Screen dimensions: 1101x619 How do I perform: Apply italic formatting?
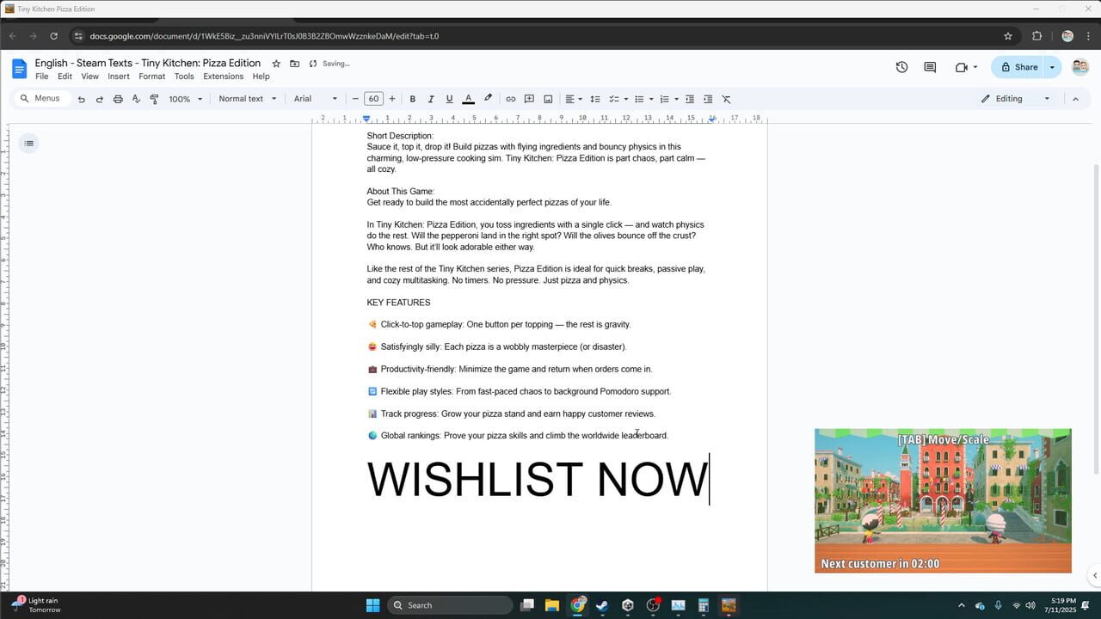click(431, 98)
